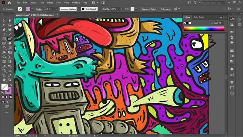Open 5 pt. Round brush definition dropdown
The height and width of the screenshot is (137, 243).
[x=99, y=9]
